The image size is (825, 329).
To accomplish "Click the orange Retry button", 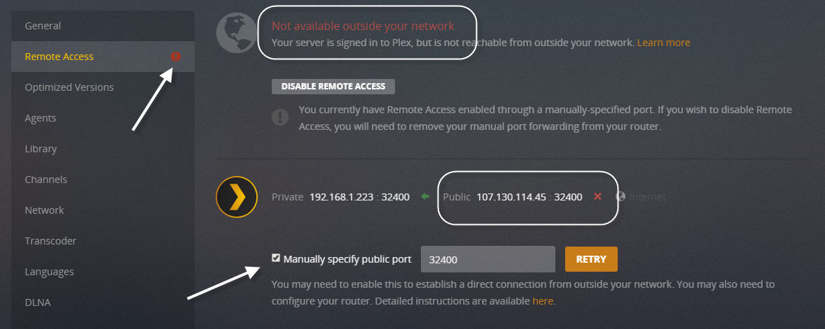I will 591,259.
